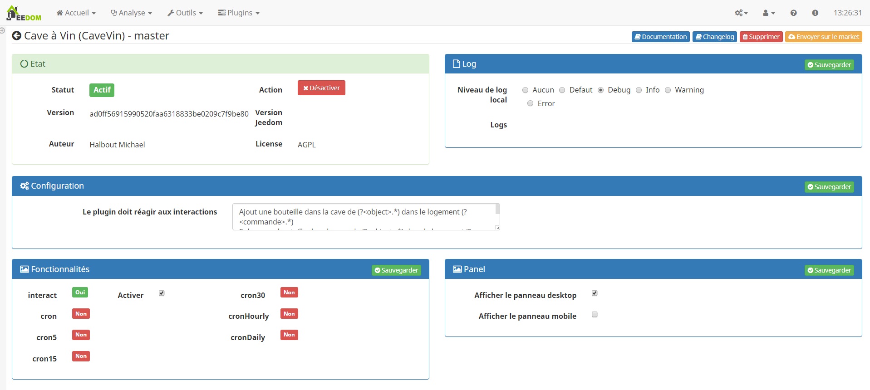Viewport: 870px width, 390px height.
Task: Save the Configuration section
Action: coord(829,187)
